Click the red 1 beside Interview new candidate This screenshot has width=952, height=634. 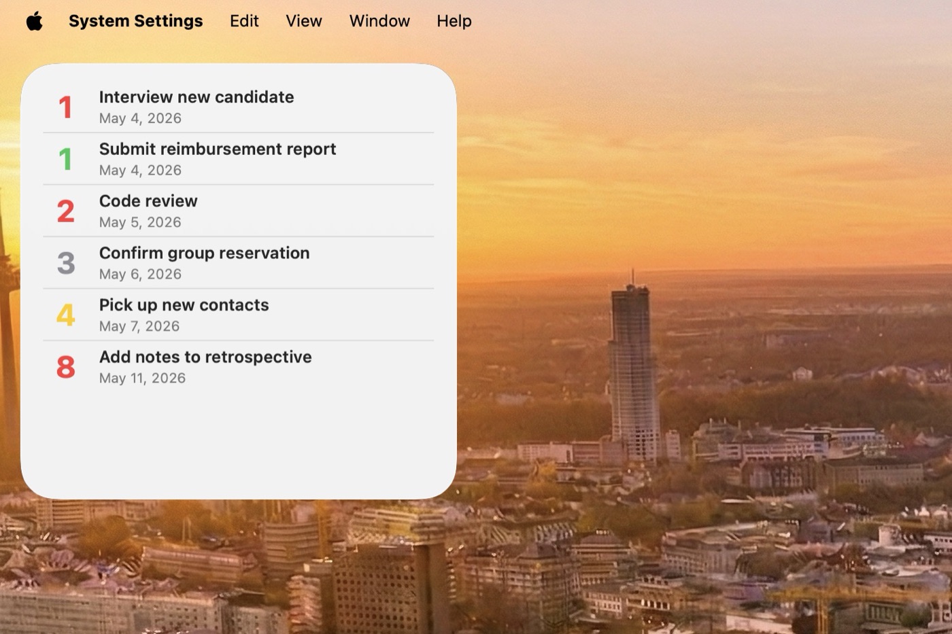click(x=65, y=107)
